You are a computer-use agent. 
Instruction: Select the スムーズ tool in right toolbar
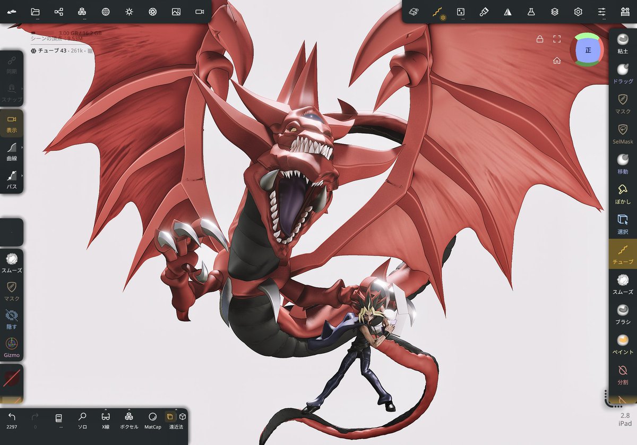pos(623,284)
